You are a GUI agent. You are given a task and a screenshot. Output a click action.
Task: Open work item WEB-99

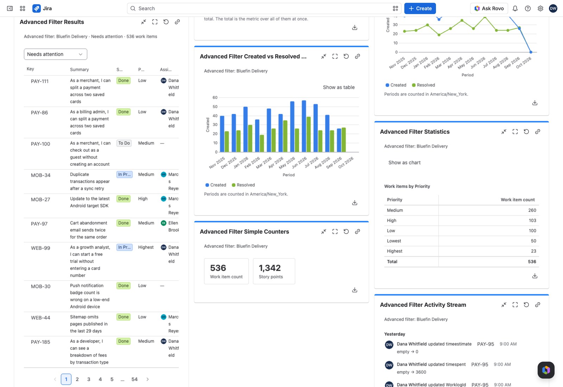click(40, 248)
